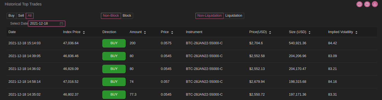The image size is (382, 100).
Task: Click price value 0.057
Action: point(165,82)
